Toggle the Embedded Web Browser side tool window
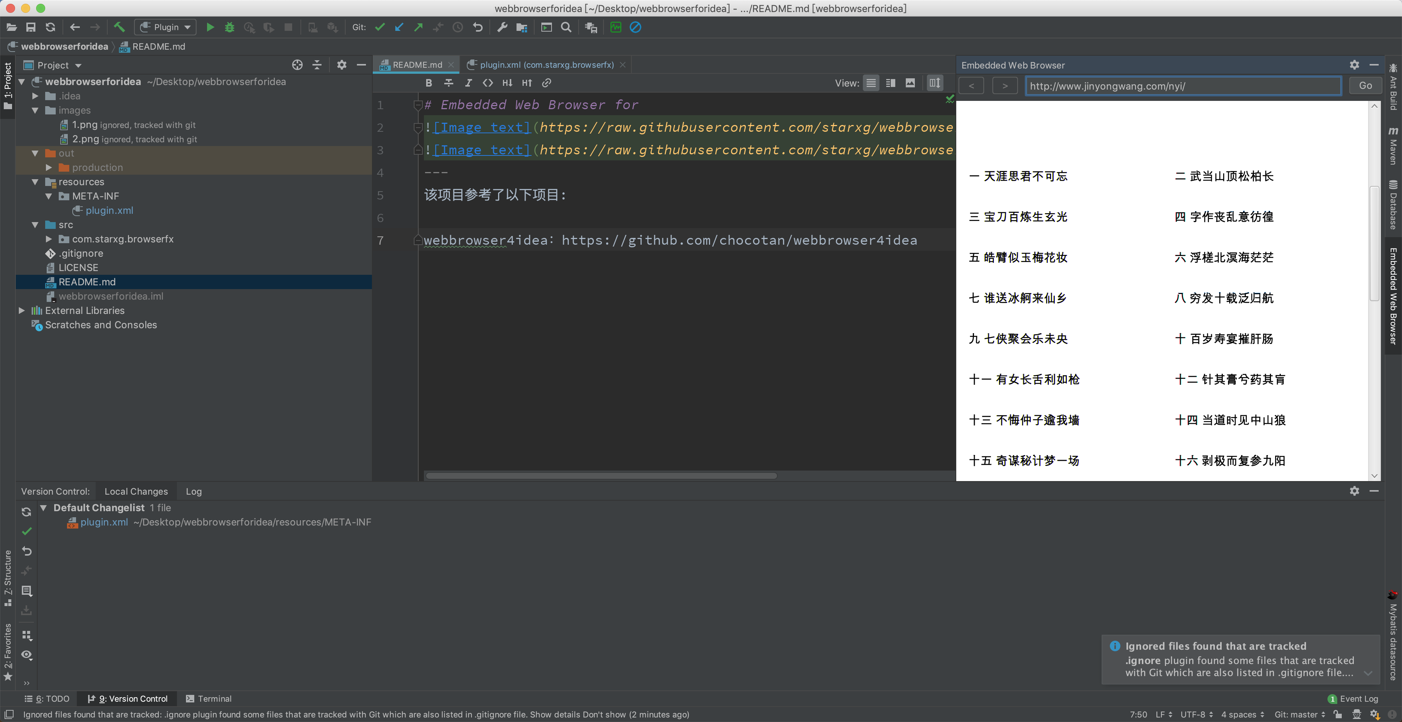The height and width of the screenshot is (722, 1402). (1393, 296)
